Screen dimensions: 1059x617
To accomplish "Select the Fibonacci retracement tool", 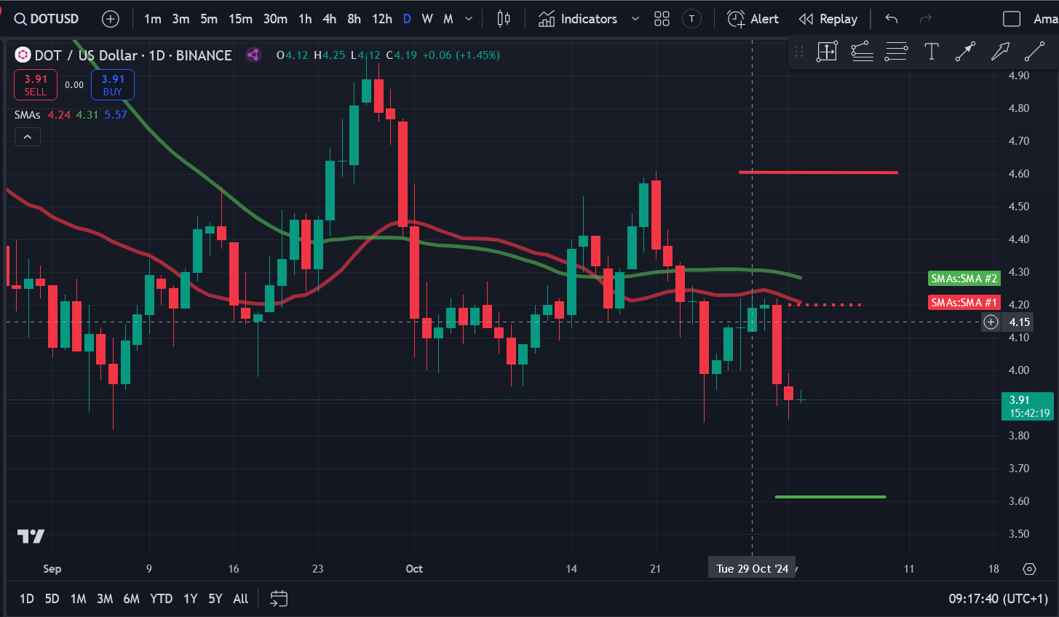I will [862, 52].
